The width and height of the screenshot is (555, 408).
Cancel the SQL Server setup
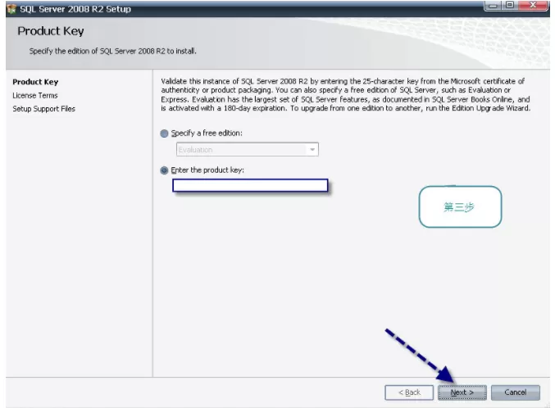516,392
